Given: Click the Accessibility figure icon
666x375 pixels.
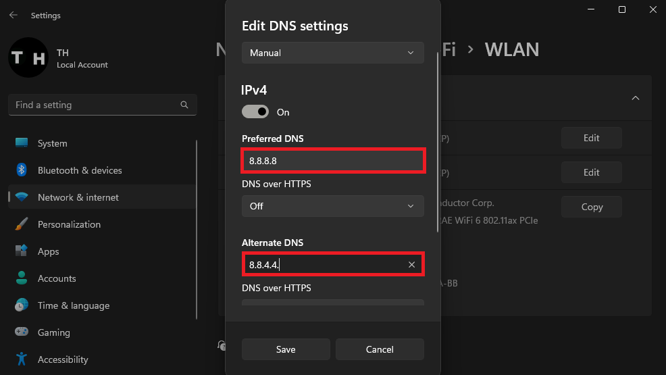Looking at the screenshot, I should point(22,359).
